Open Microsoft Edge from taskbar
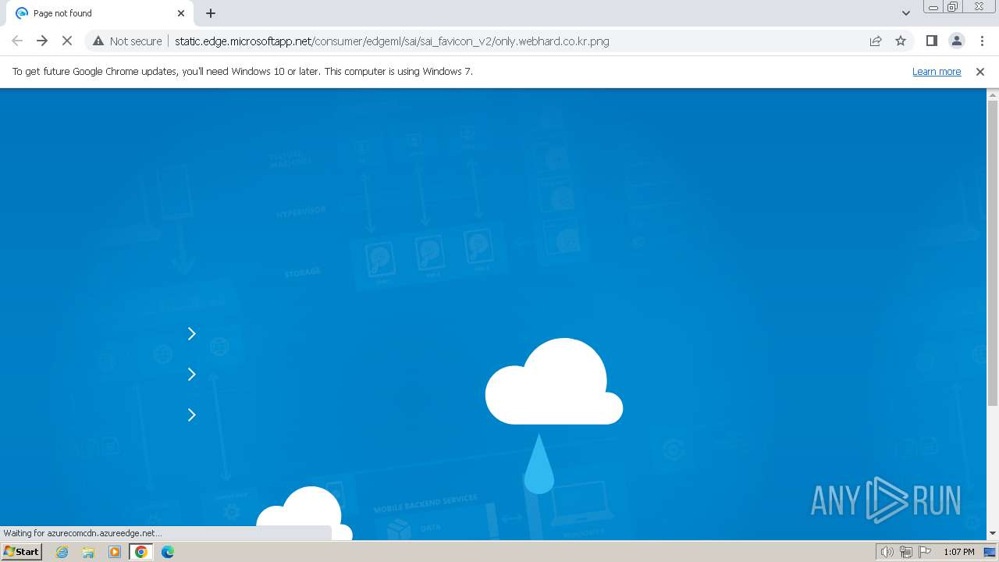The height and width of the screenshot is (562, 999). click(168, 552)
